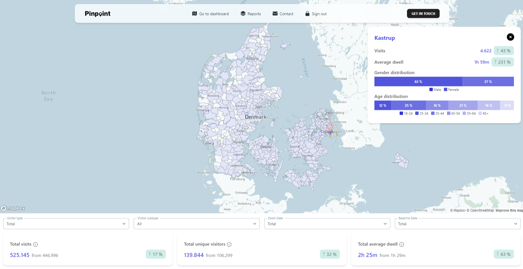Click the envelope Contact icon
Image resolution: width=523 pixels, height=269 pixels.
click(x=275, y=14)
